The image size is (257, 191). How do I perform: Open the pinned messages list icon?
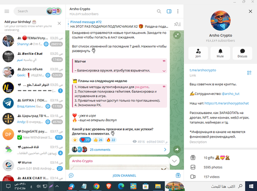(177, 24)
